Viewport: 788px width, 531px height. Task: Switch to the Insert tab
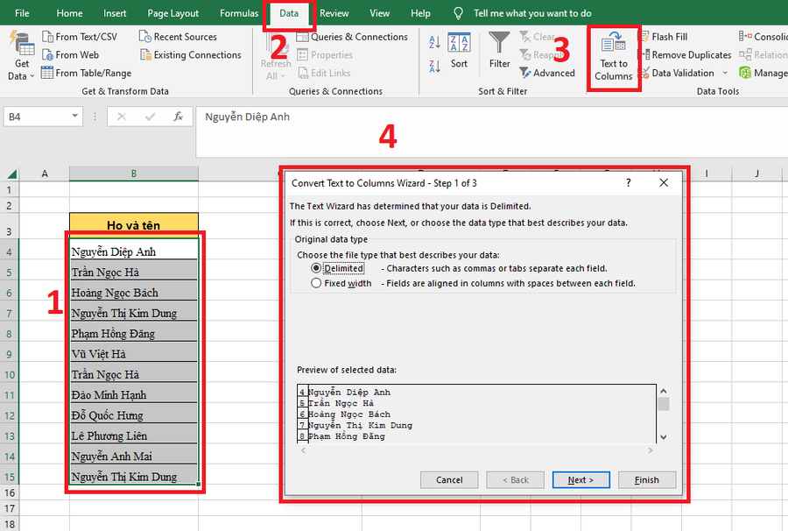pos(115,13)
